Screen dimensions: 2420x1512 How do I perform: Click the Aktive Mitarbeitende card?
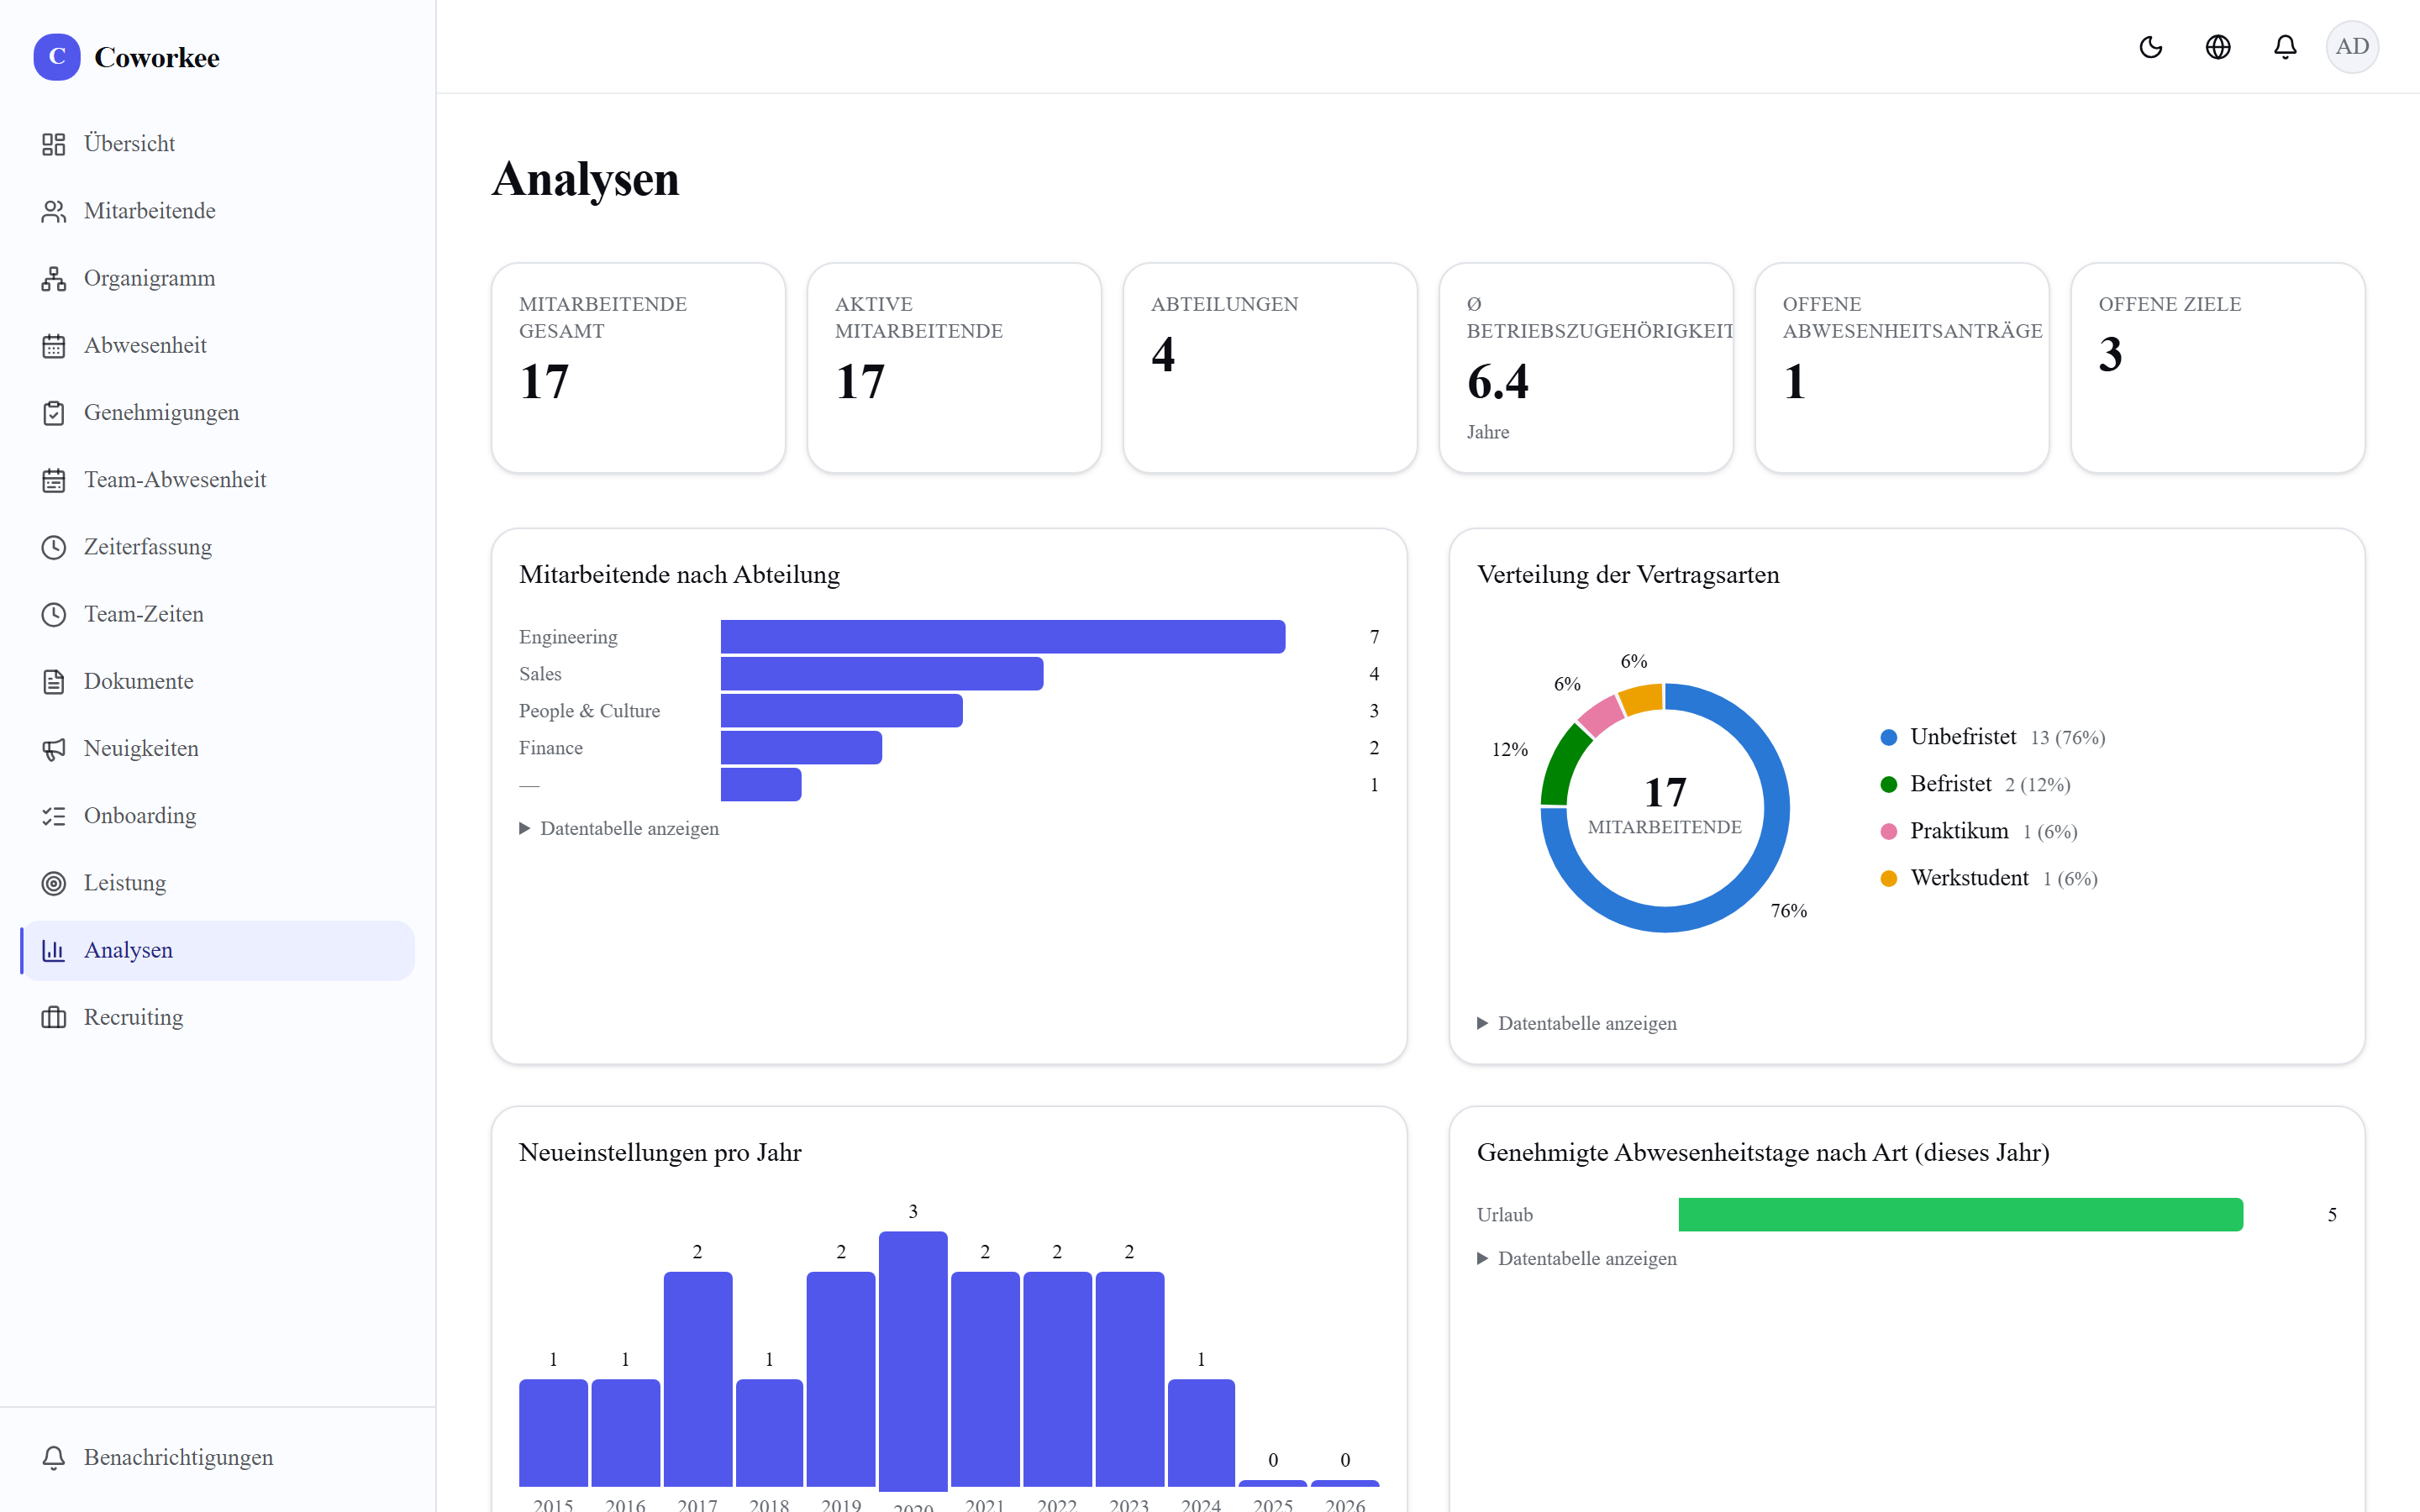[954, 368]
